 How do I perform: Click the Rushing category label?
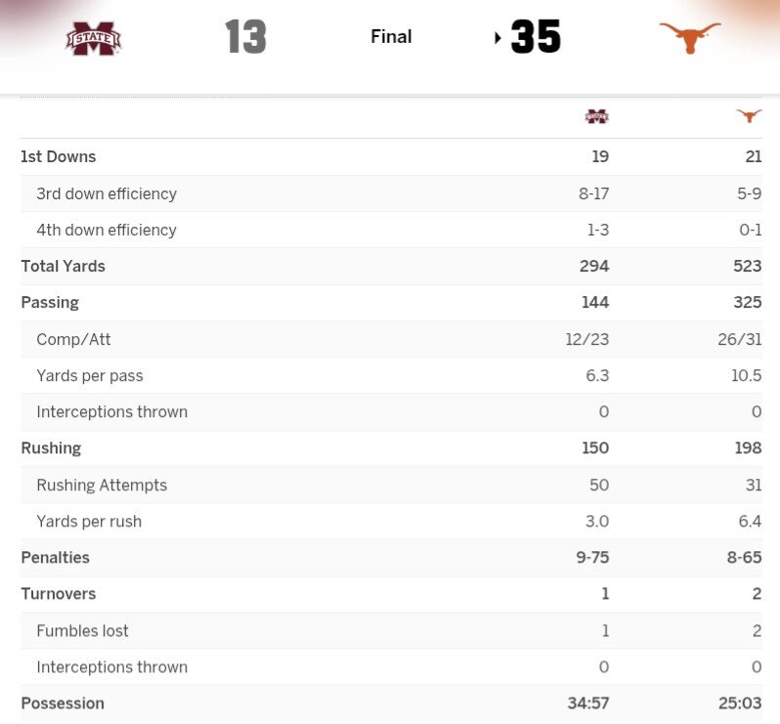[51, 447]
